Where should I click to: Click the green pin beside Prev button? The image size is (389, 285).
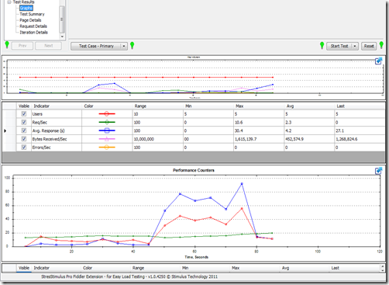[7, 45]
